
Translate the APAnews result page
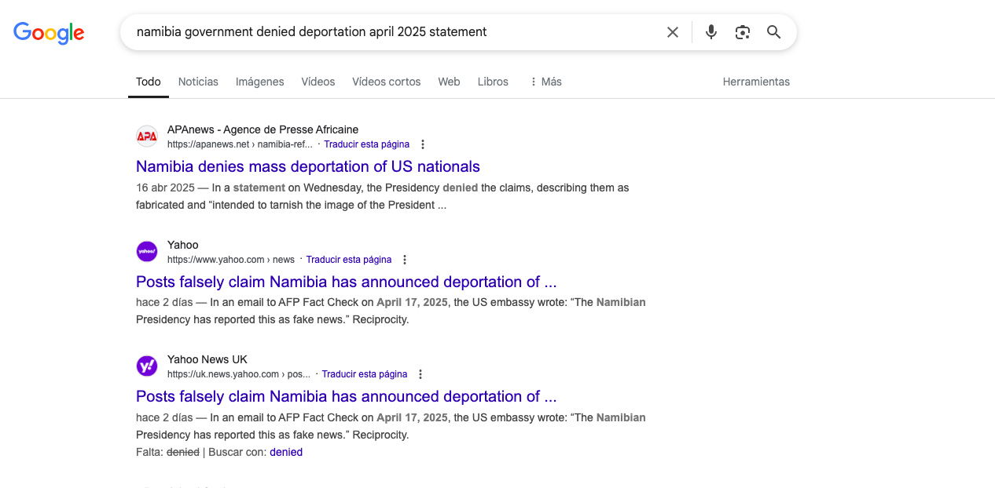[x=366, y=144]
